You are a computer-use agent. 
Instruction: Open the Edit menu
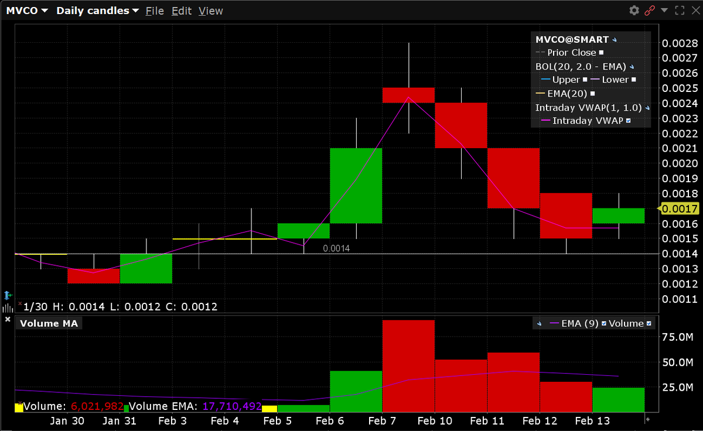click(182, 11)
